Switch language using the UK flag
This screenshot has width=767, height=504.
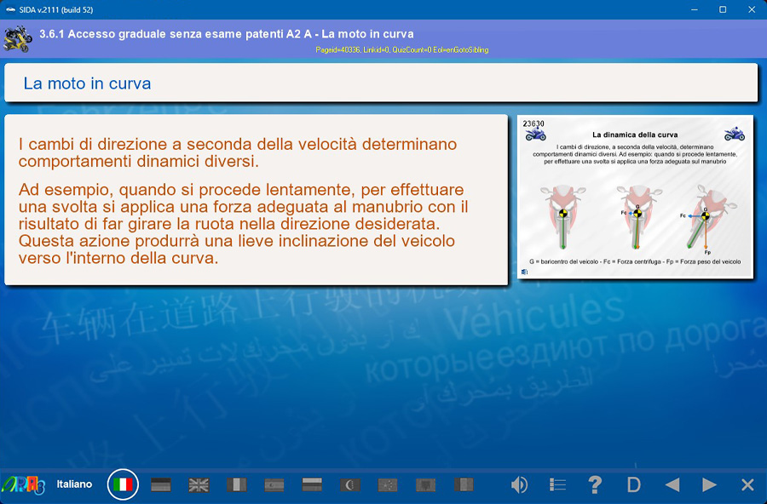coord(199,484)
